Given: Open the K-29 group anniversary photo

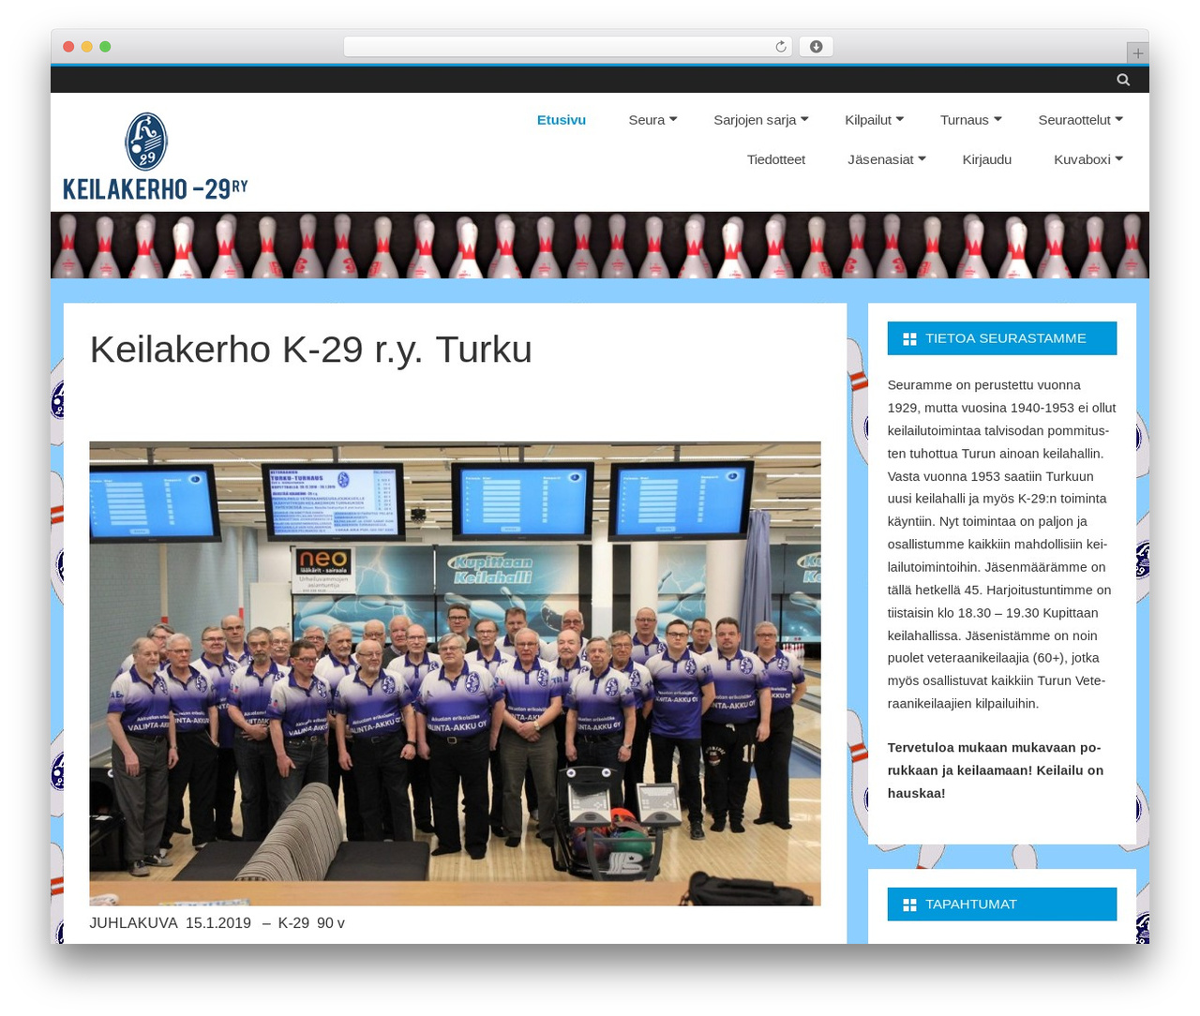Looking at the screenshot, I should tap(455, 673).
